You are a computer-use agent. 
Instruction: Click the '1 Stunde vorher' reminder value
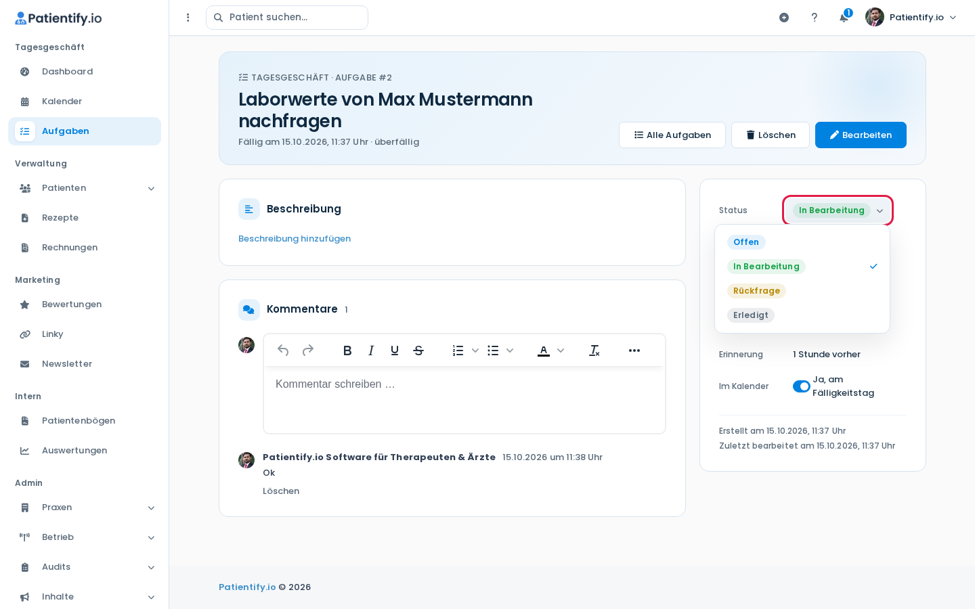[x=827, y=355]
